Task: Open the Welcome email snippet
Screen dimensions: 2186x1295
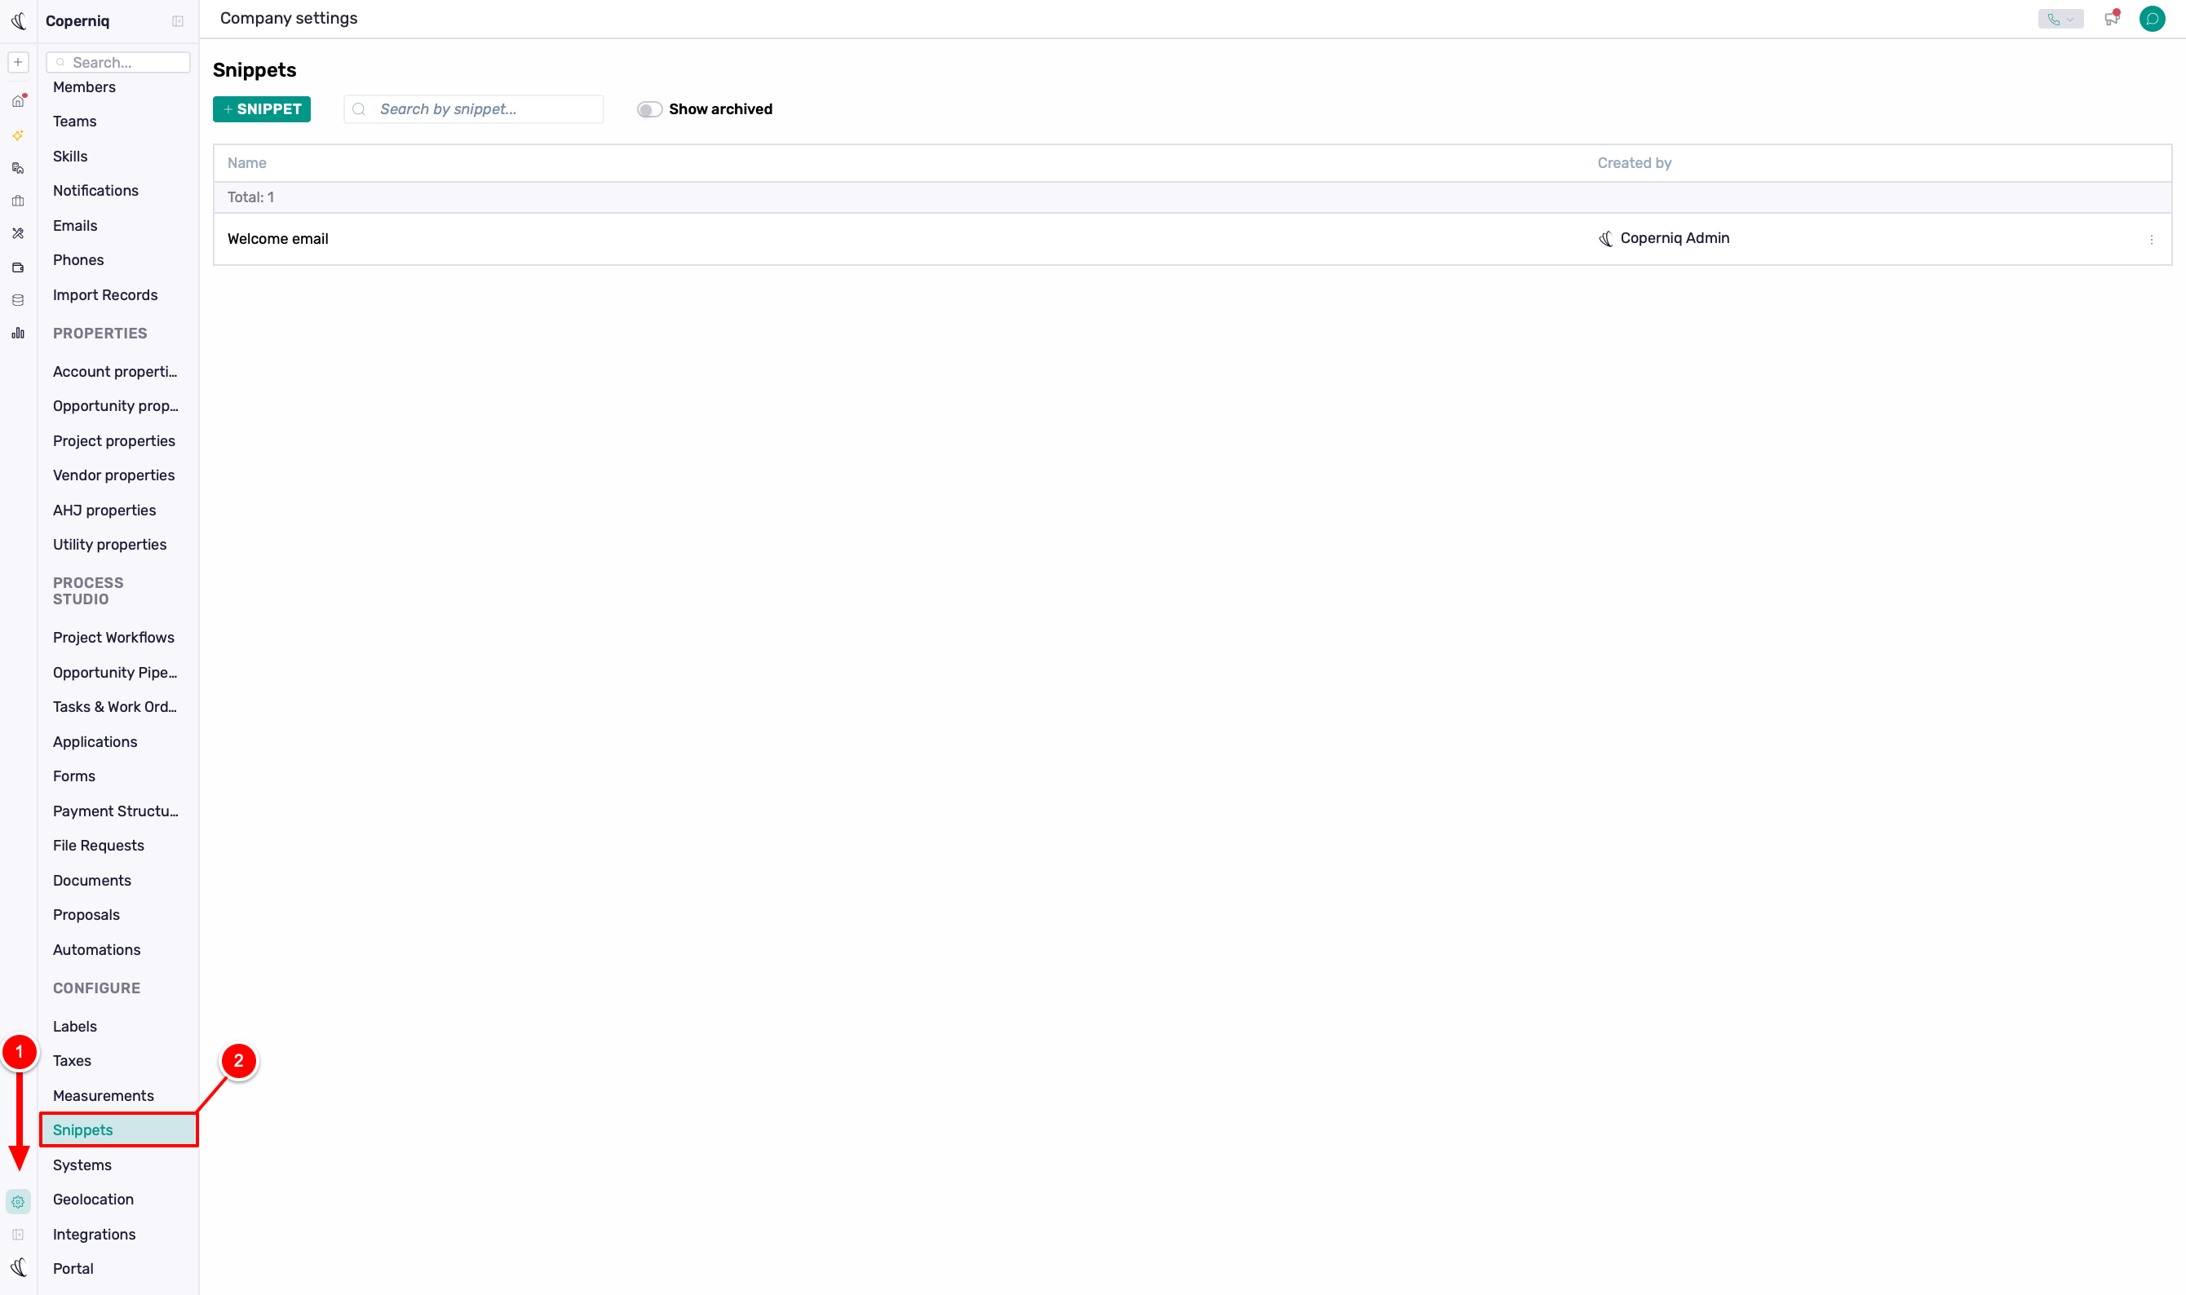Action: (277, 239)
